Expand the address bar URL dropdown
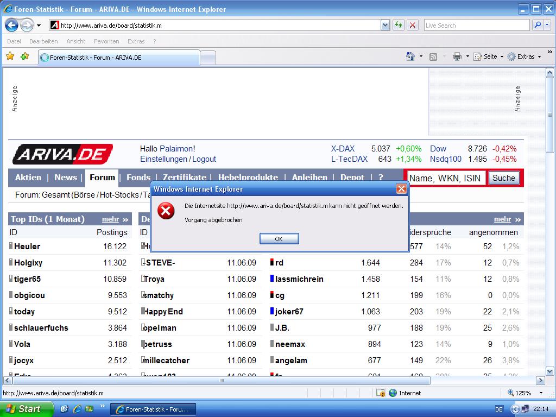Viewport: 556px width, 417px height. (x=385, y=25)
